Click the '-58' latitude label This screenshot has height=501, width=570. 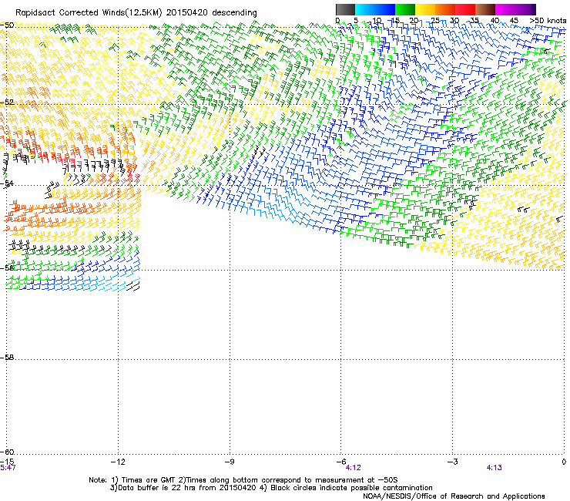coord(7,358)
